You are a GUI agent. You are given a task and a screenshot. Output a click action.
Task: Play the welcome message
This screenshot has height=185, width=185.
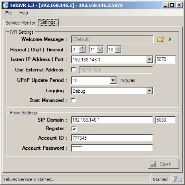click(x=170, y=39)
